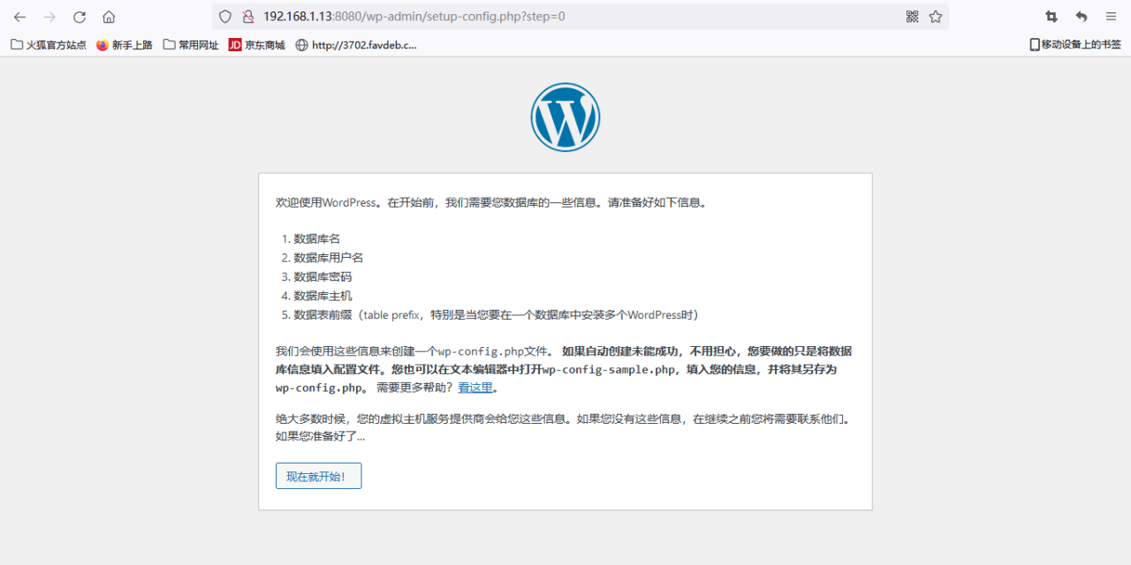The height and width of the screenshot is (565, 1131).
Task: Click the screenshot crop tool icon
Action: [x=1051, y=17]
